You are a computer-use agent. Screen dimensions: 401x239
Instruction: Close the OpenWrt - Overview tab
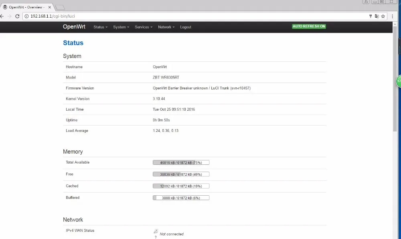pyautogui.click(x=50, y=7)
